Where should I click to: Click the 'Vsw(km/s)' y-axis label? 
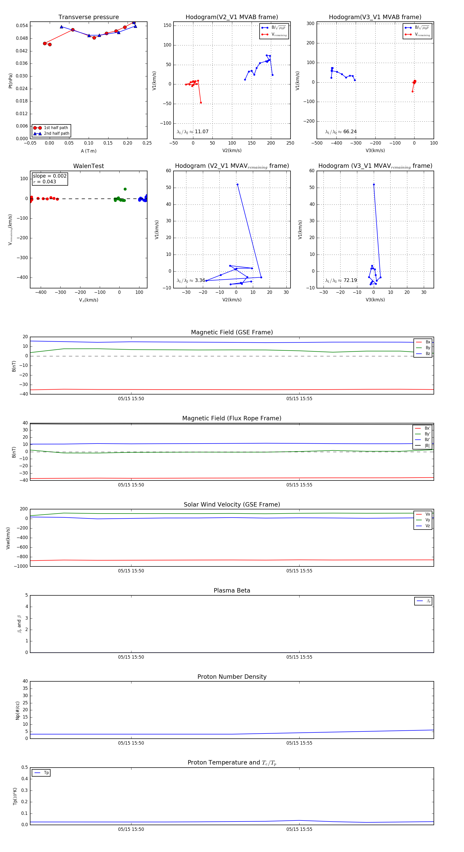coord(8,538)
